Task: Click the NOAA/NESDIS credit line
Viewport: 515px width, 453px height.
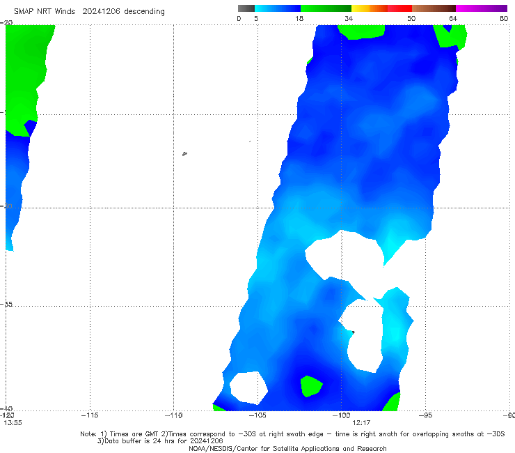Action: (x=287, y=449)
